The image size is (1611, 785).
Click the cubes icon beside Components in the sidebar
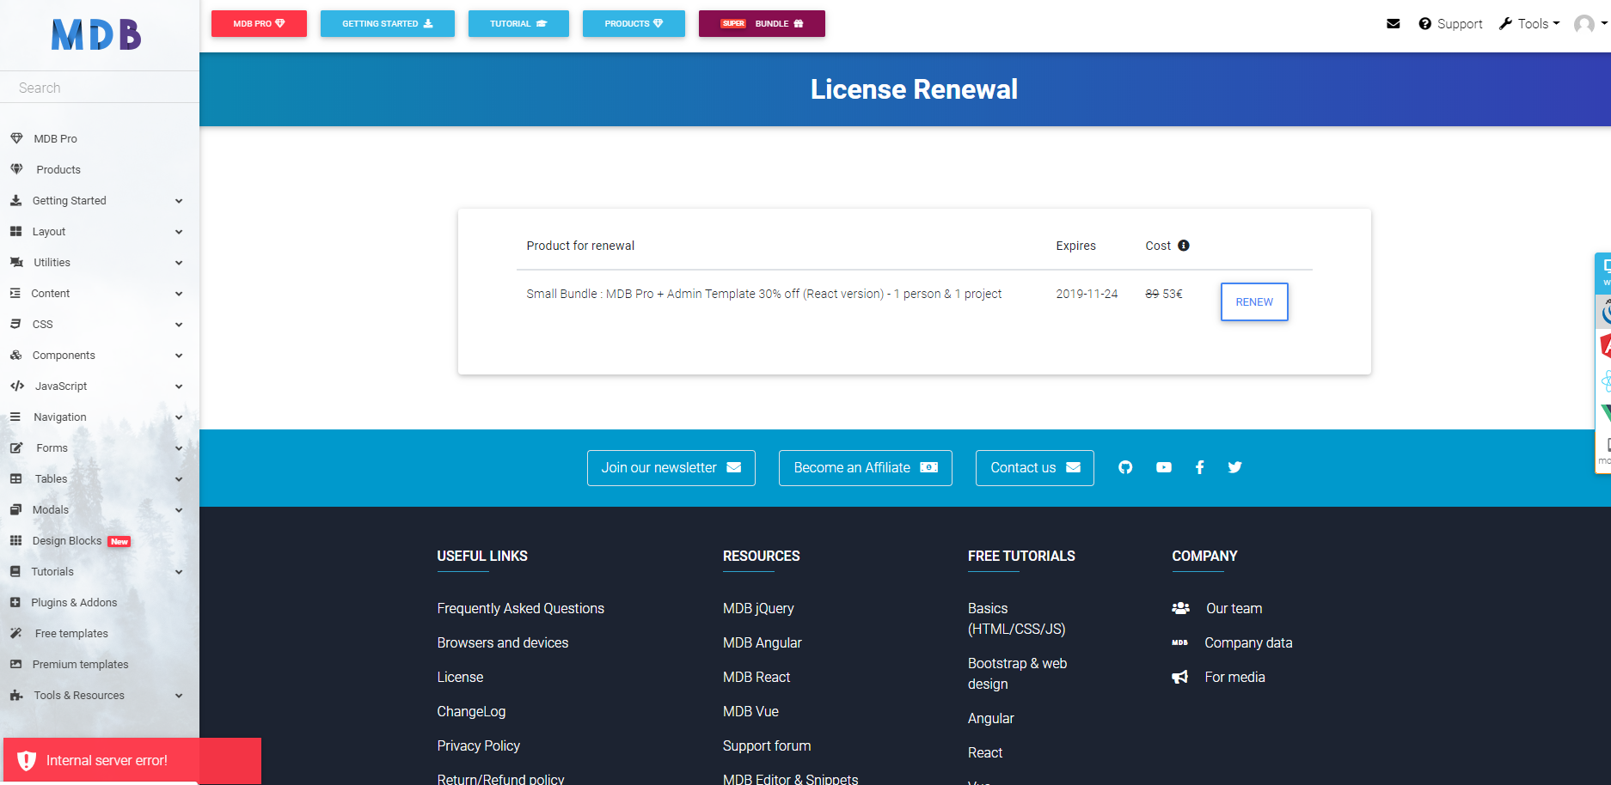[x=15, y=355]
